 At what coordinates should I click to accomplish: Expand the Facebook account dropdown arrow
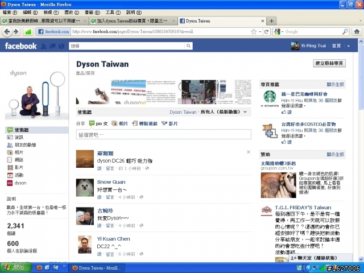(x=349, y=46)
